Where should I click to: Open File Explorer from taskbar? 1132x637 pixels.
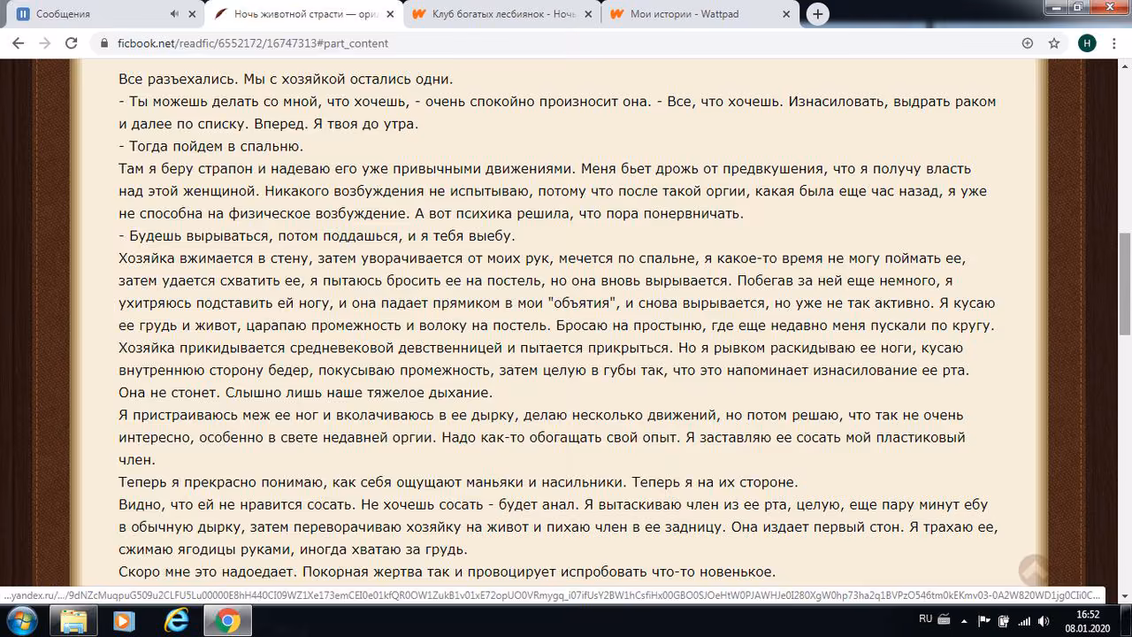(x=74, y=620)
